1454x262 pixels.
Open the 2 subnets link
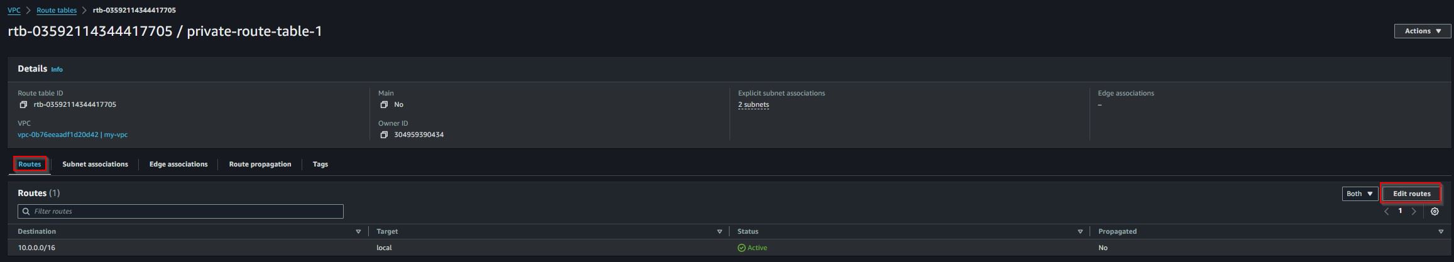click(753, 105)
